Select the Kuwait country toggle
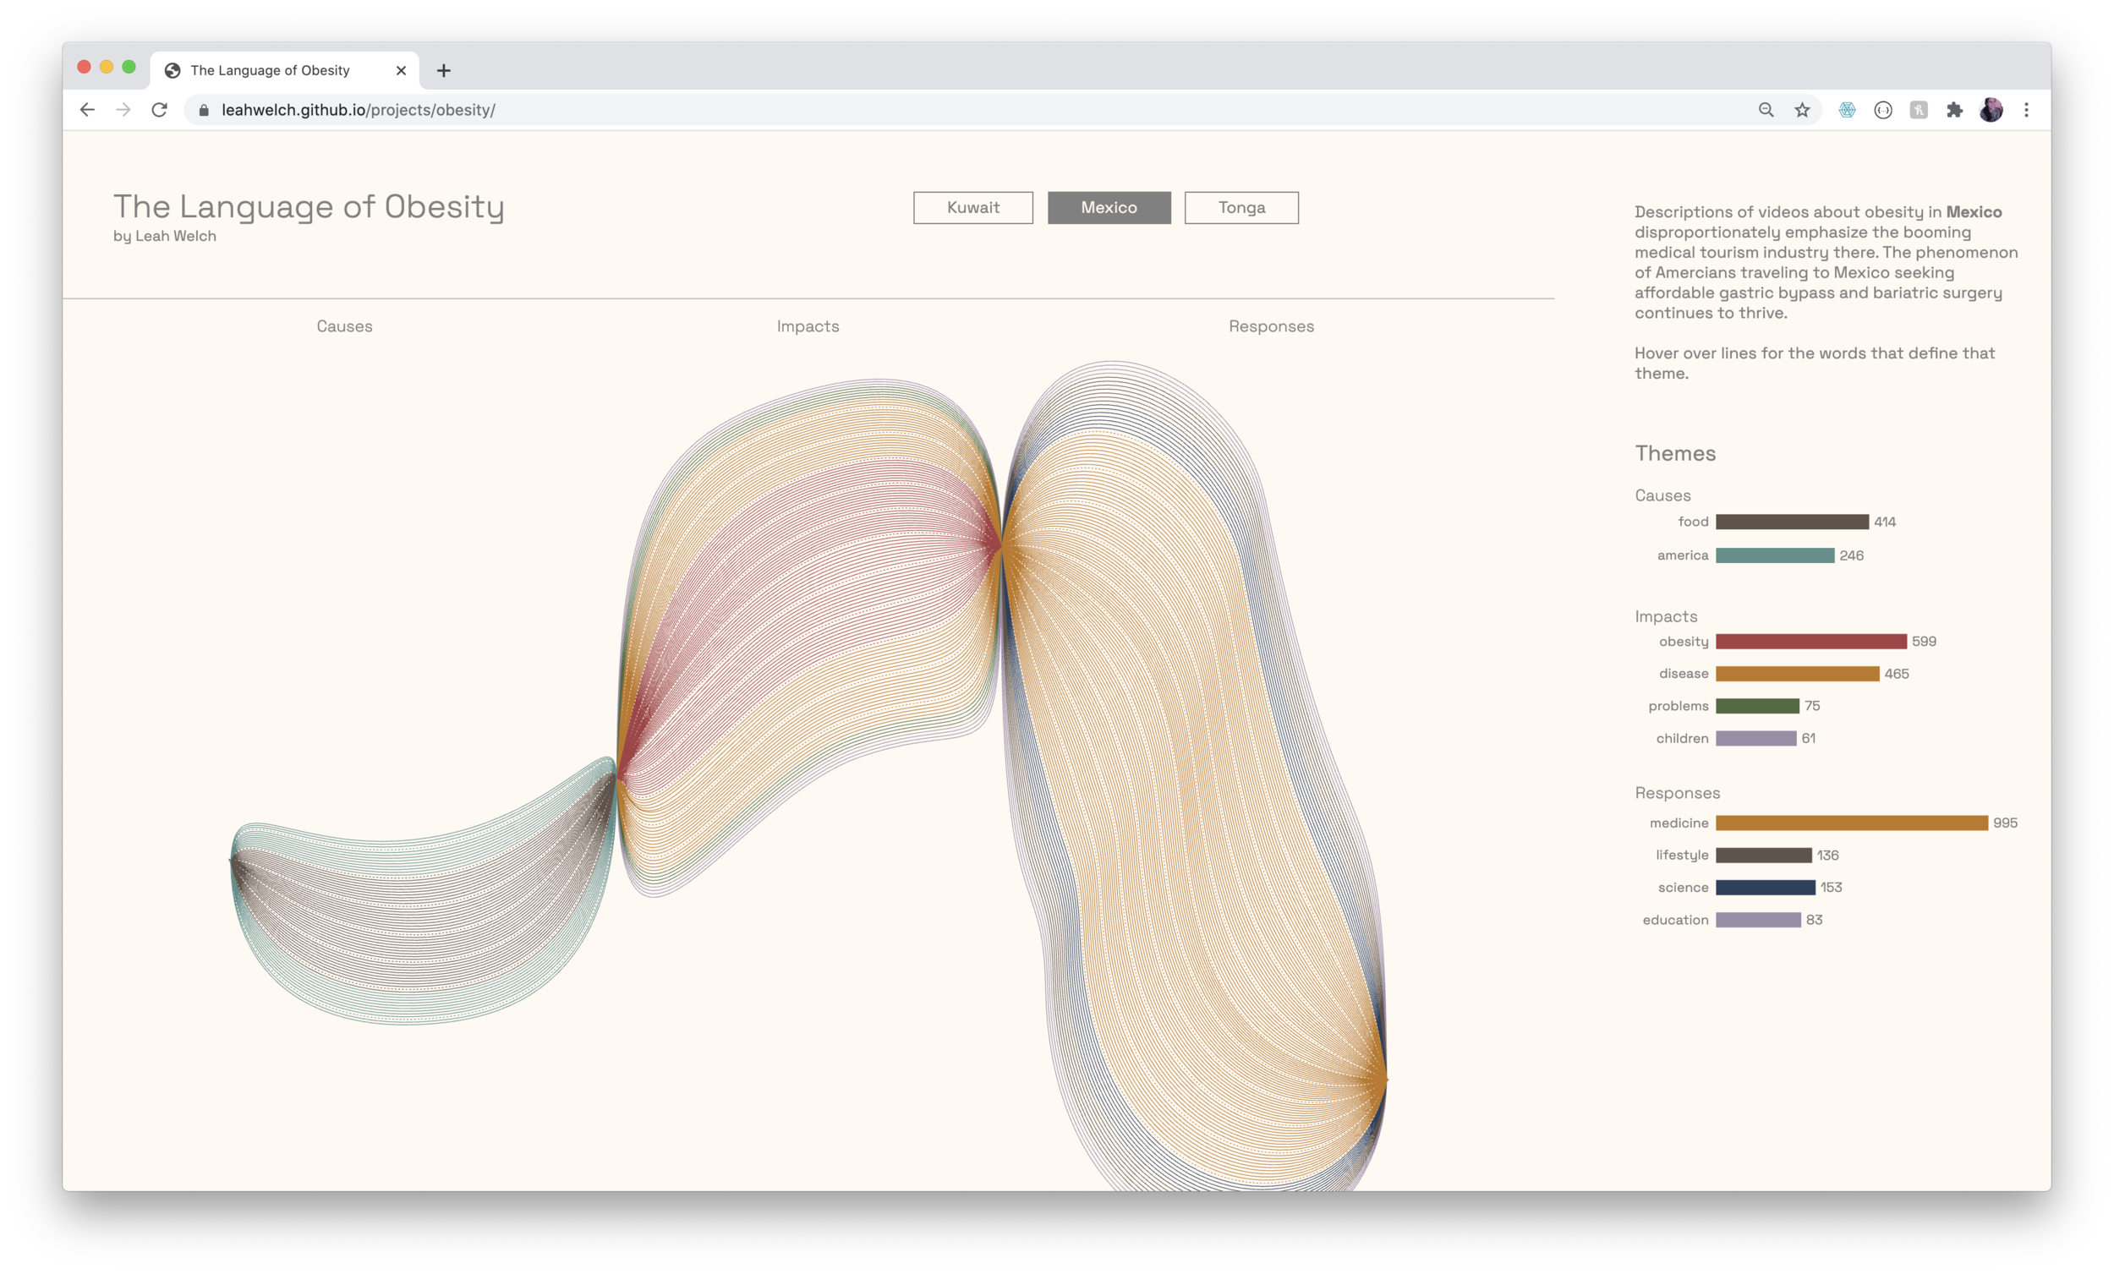Image resolution: width=2114 pixels, height=1274 pixels. pos(973,208)
